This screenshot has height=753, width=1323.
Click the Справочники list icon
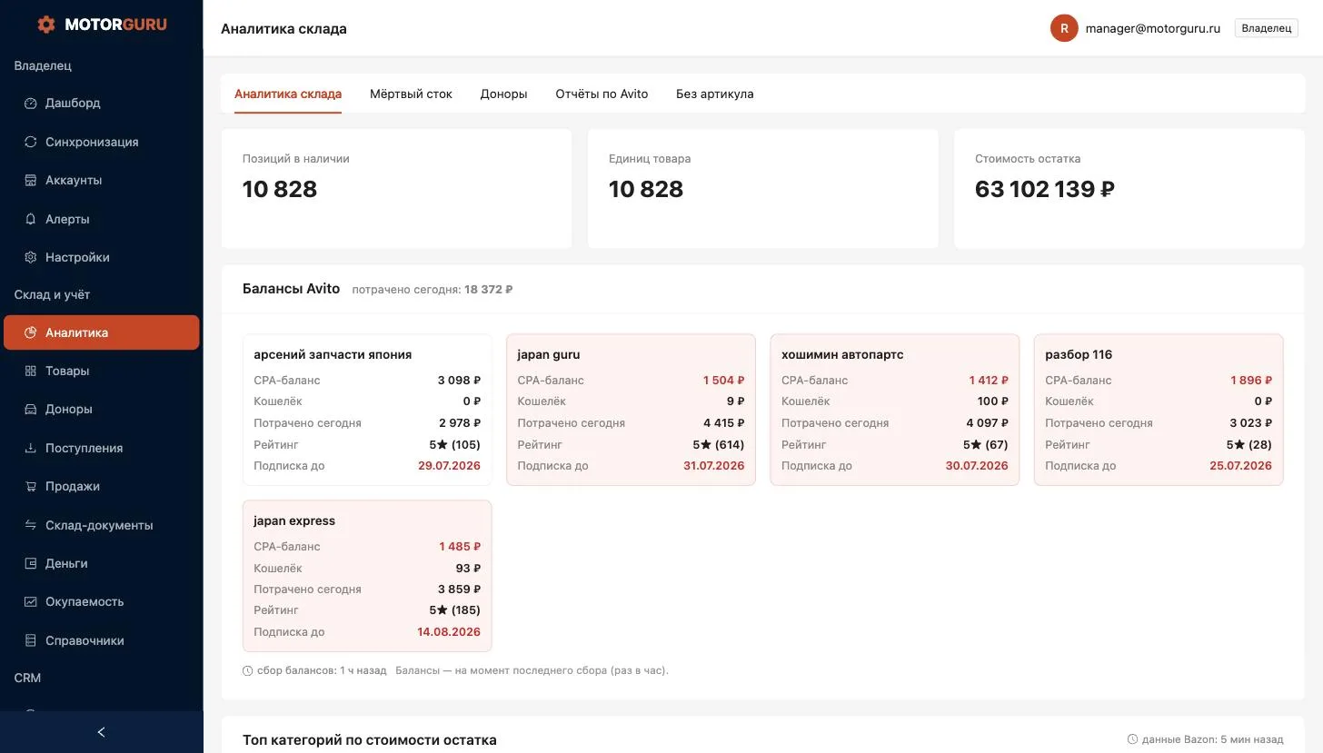[x=31, y=640]
